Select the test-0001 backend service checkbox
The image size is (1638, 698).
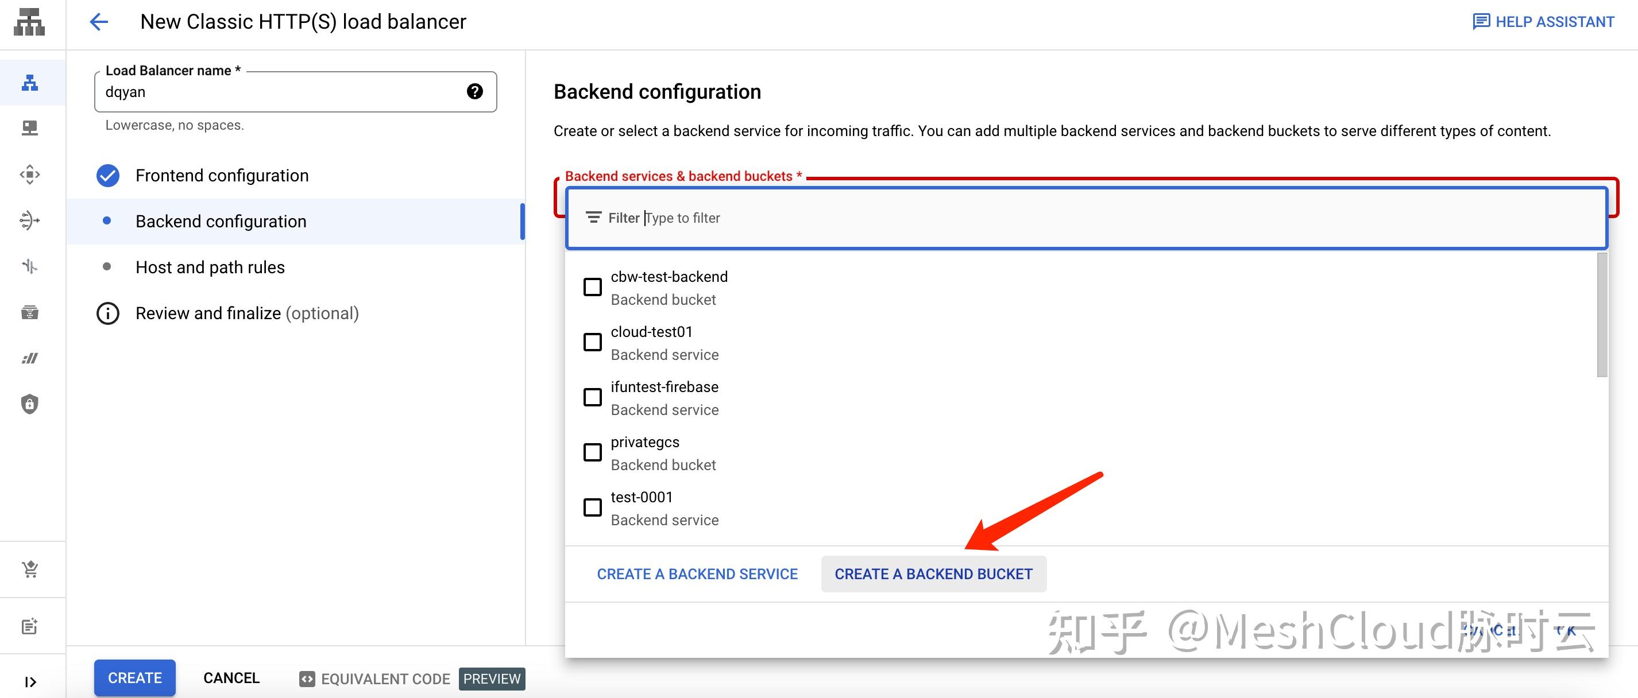(x=592, y=507)
